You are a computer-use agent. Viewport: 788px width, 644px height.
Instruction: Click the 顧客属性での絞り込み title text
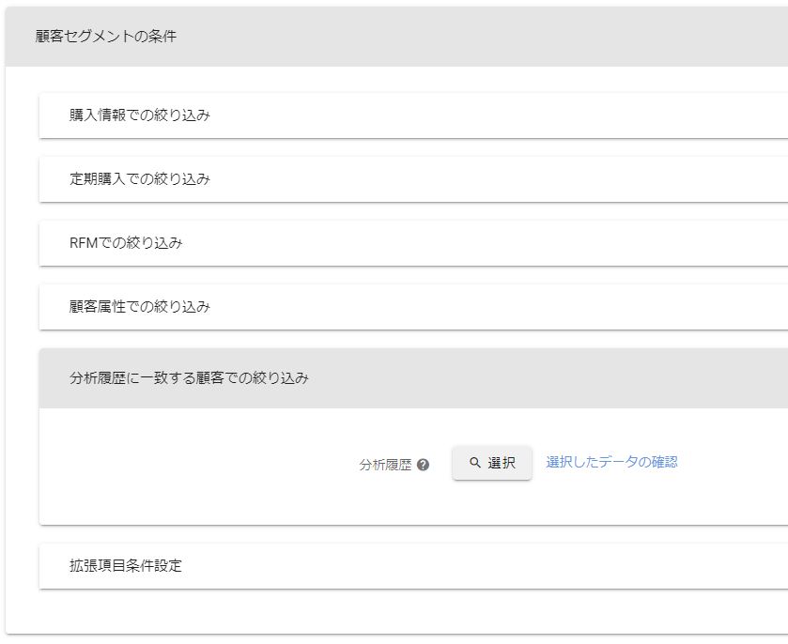pyautogui.click(x=139, y=307)
